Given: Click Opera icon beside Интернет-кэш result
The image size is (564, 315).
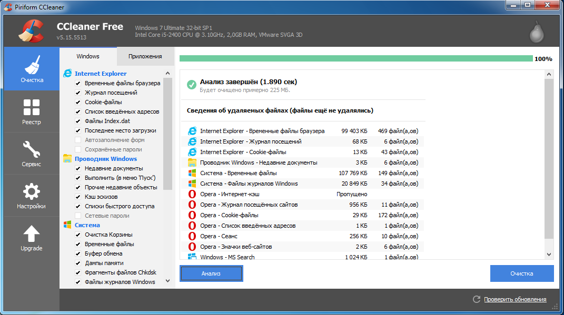Looking at the screenshot, I should coord(192,194).
